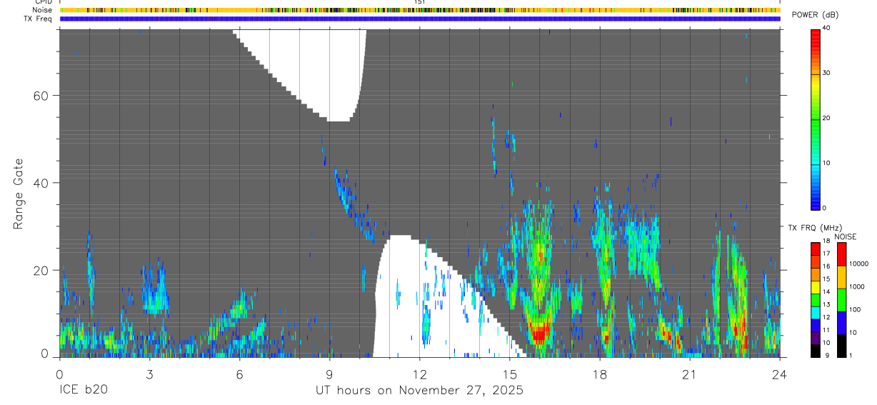Click the black segment of the NOISE legend
The image size is (877, 405).
[842, 346]
